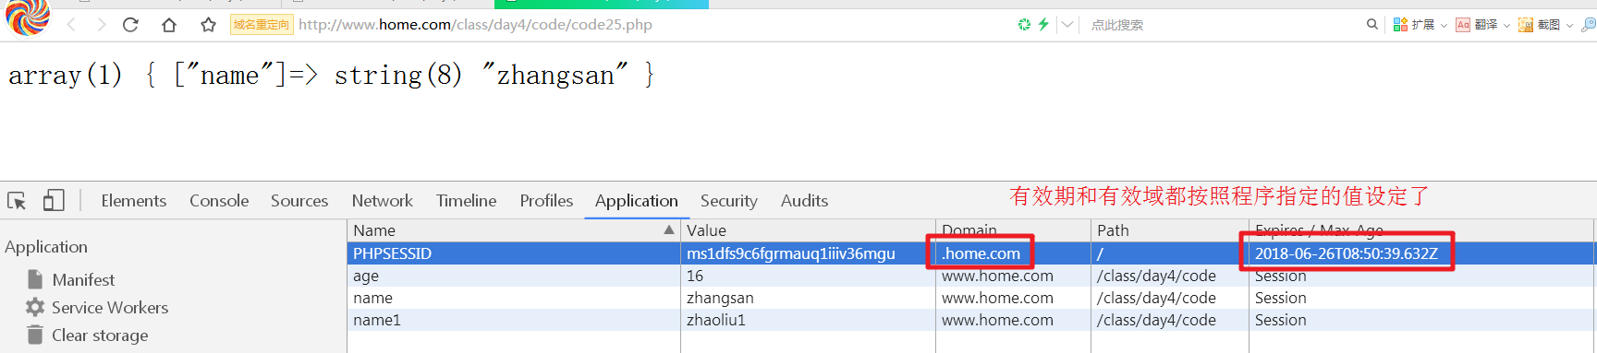Sort cookies by the Path column
The image size is (1597, 353).
pyautogui.click(x=1169, y=230)
